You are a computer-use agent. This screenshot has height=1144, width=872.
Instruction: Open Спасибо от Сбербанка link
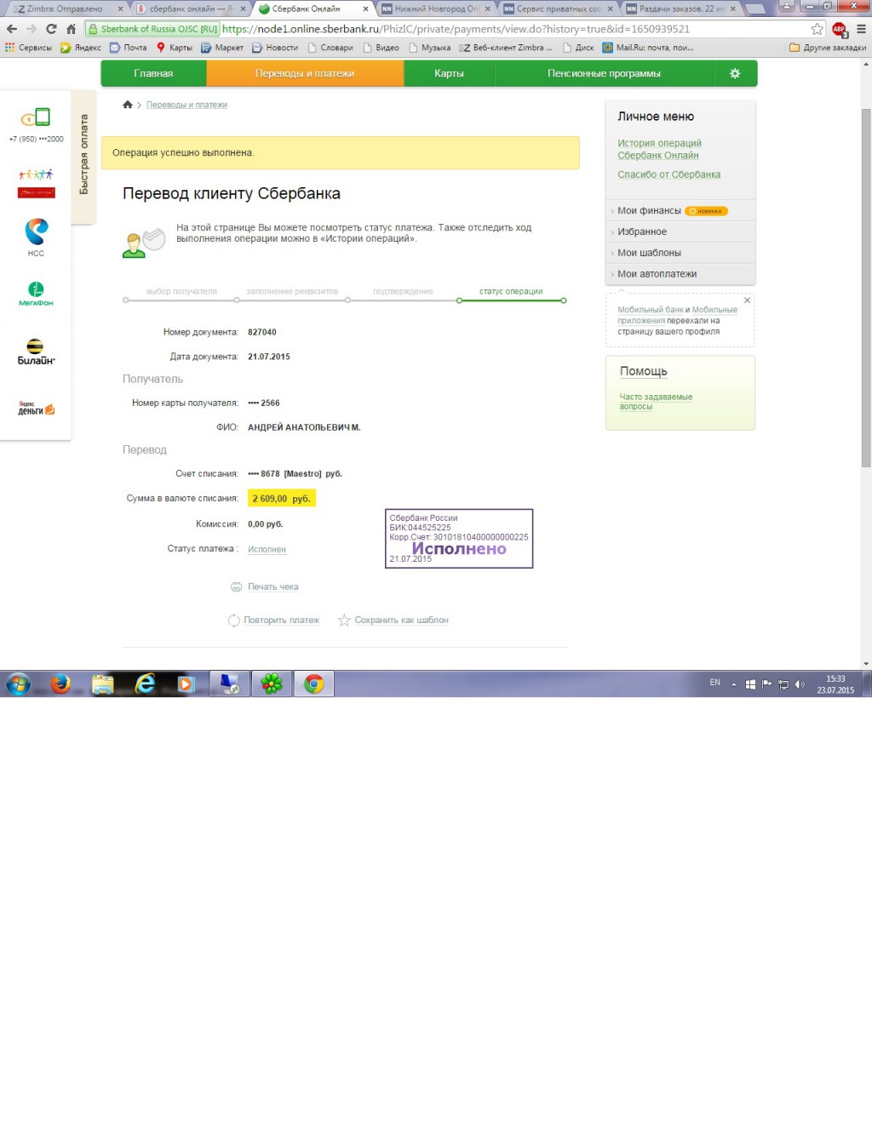[x=668, y=174]
